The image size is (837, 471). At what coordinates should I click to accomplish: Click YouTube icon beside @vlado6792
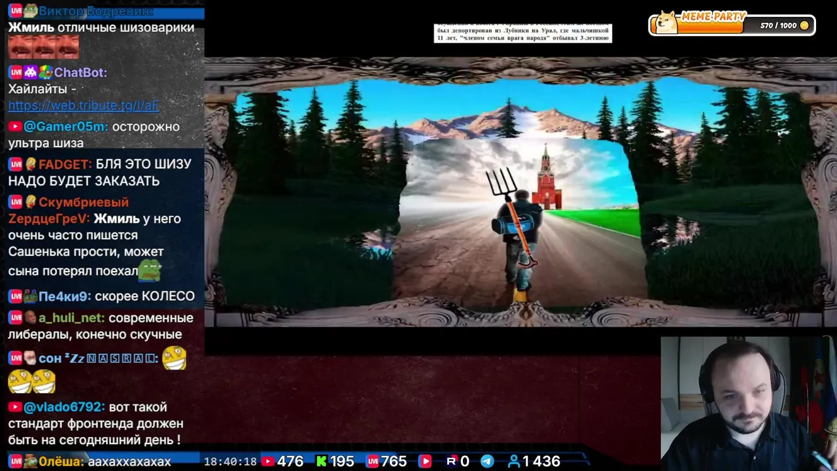coord(15,408)
